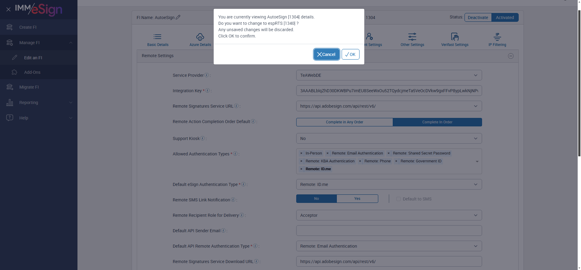Click the Default API Sender Email field
This screenshot has width=581, height=270.
389,231
